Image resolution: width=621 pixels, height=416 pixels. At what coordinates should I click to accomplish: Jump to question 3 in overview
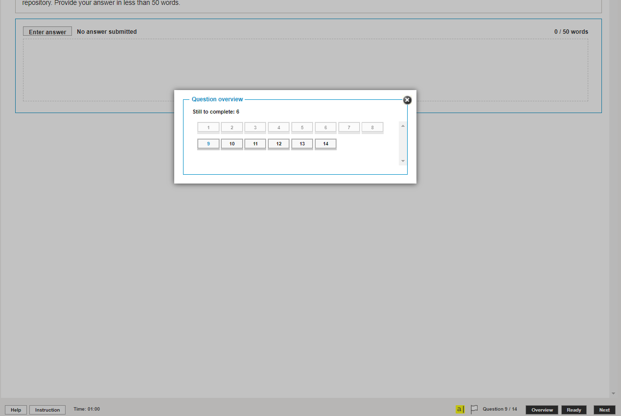pos(255,128)
